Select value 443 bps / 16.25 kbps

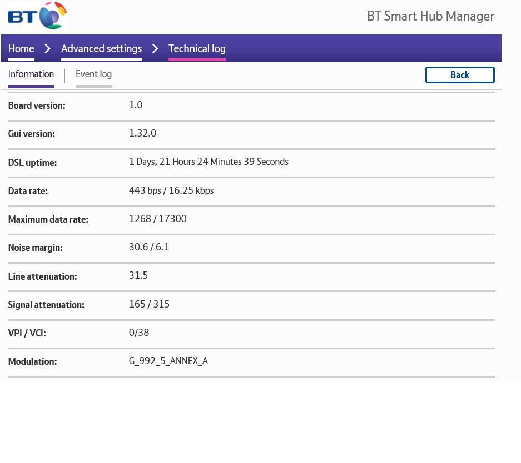(171, 190)
